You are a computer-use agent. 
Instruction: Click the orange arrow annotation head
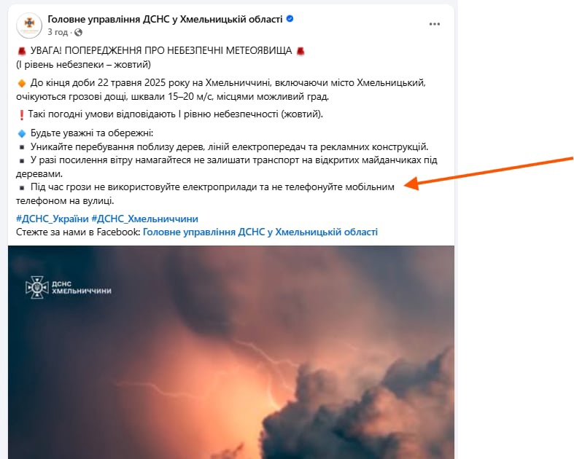(413, 183)
